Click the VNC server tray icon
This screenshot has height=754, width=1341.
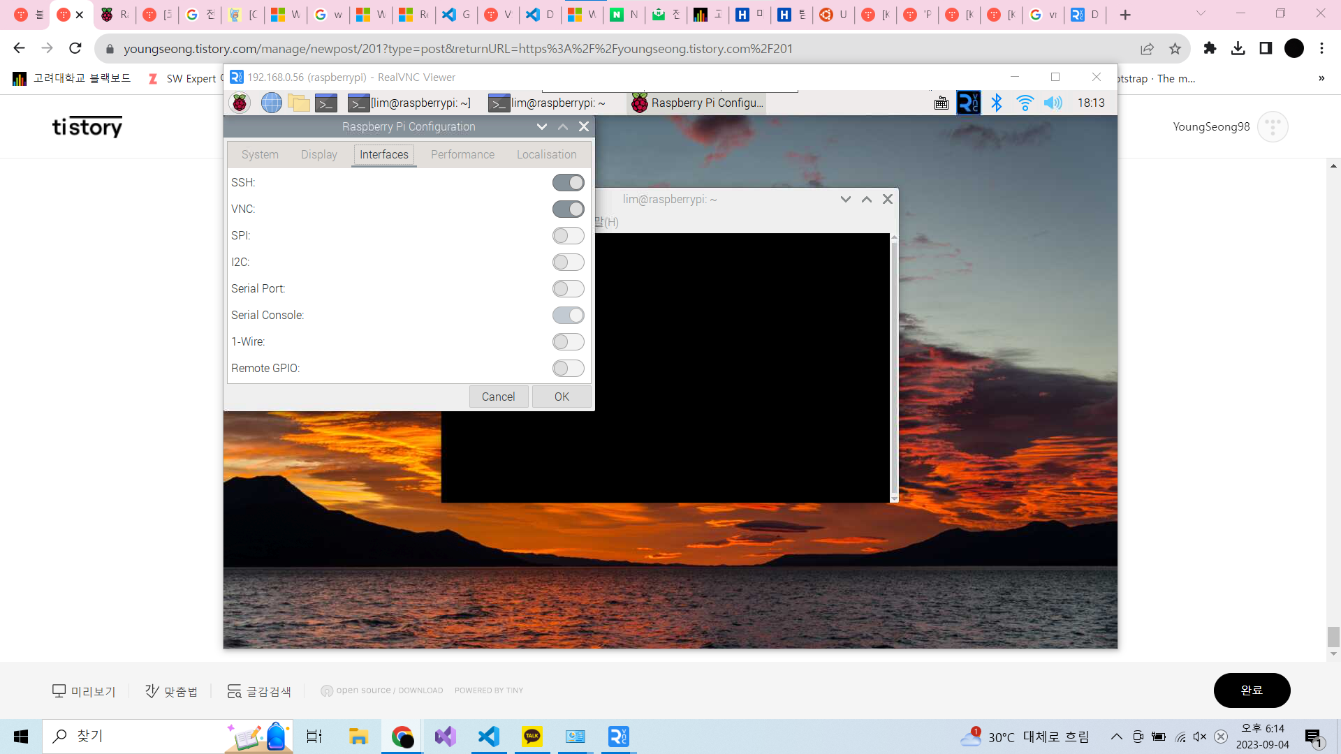pos(968,103)
